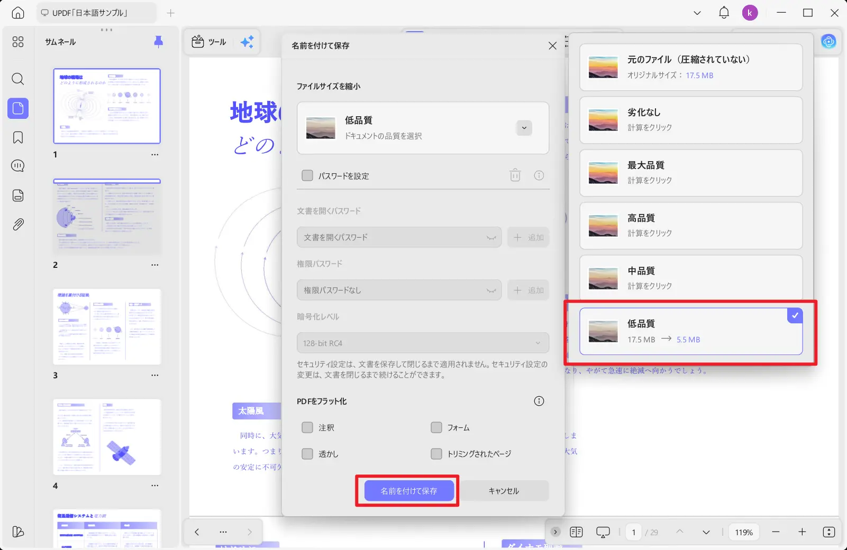Open the comments panel icon
The height and width of the screenshot is (550, 847).
[18, 166]
